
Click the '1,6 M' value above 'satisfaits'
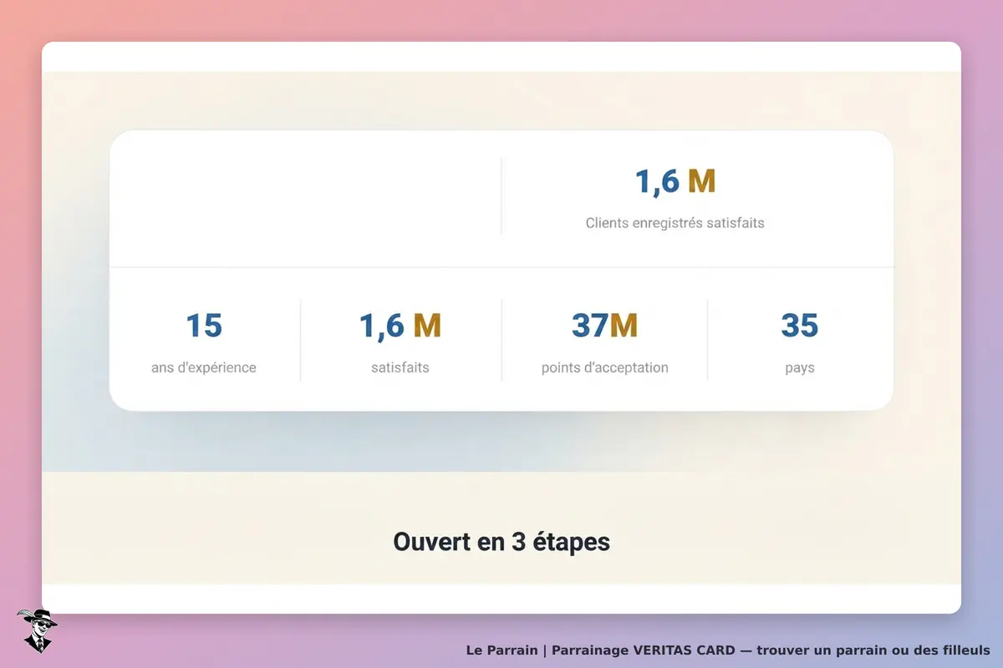(400, 326)
